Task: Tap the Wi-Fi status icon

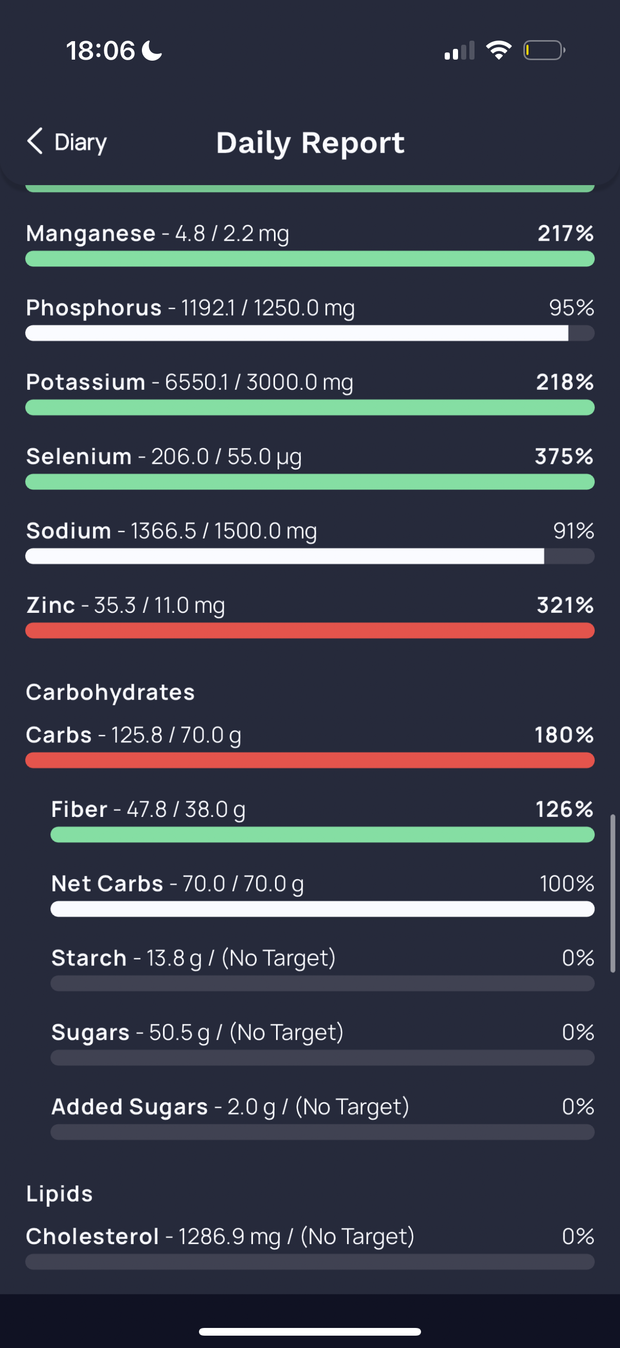Action: point(499,50)
